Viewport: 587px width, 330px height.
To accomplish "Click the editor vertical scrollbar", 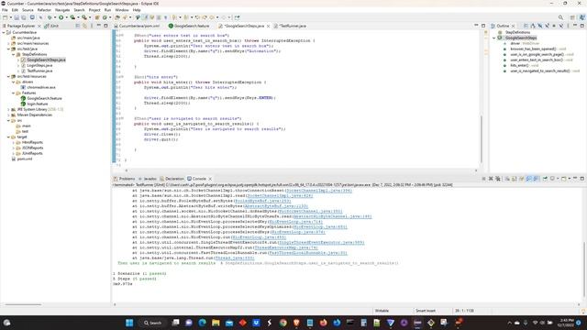I will coord(481,137).
